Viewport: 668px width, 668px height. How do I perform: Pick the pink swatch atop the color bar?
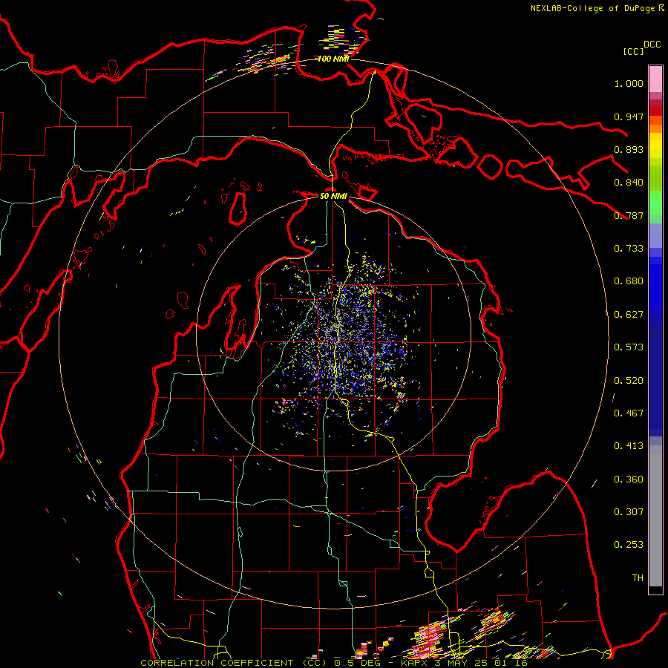tap(655, 79)
